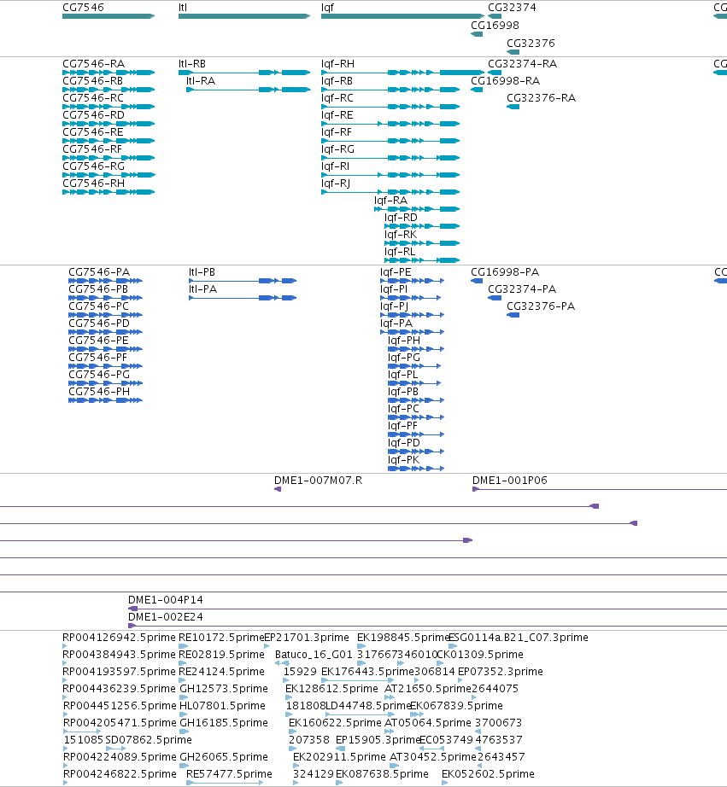This screenshot has height=787, width=727.
Task: Select EST EK198845.5prime
Action: click(362, 646)
